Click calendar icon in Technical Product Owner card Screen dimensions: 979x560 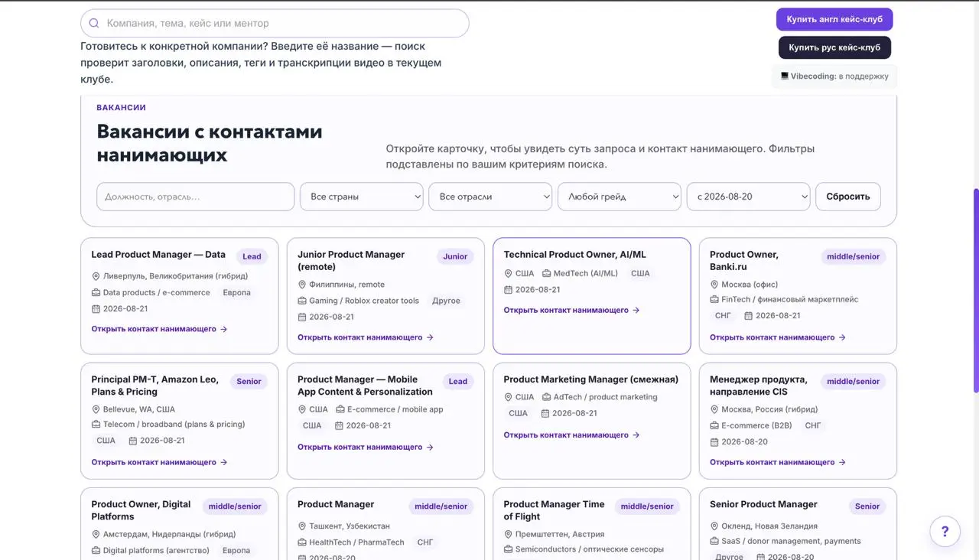click(x=509, y=290)
